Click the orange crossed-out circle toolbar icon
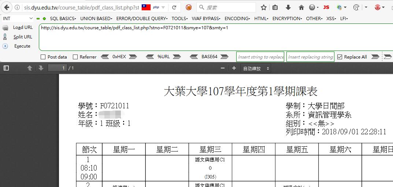This screenshot has width=393, height=187. pos(189,8)
